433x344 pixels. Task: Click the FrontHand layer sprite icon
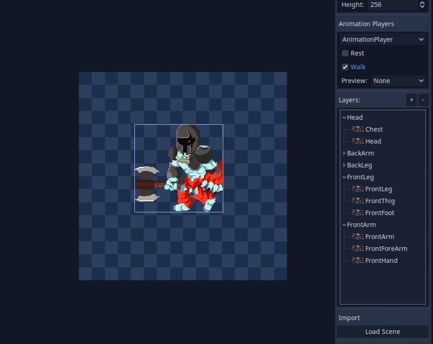pyautogui.click(x=358, y=261)
